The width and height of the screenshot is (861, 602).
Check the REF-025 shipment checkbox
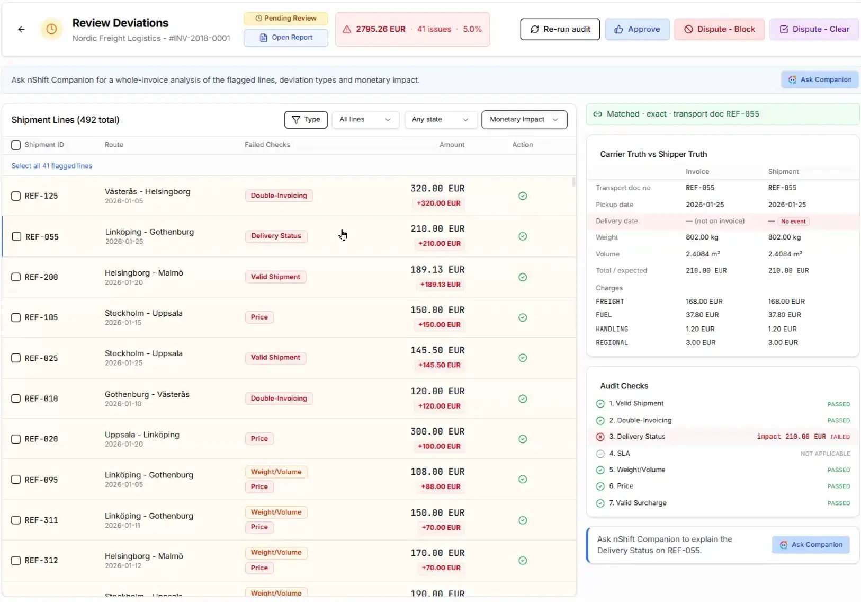(x=16, y=358)
